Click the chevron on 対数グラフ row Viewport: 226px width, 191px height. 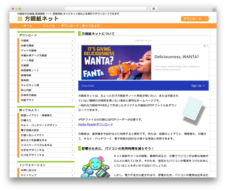pos(72,100)
